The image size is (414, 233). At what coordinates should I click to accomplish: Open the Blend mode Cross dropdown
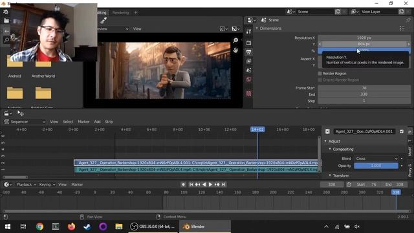376,159
